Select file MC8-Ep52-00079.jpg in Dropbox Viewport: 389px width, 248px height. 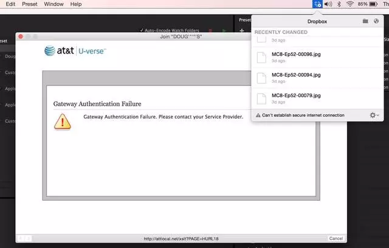pos(317,98)
